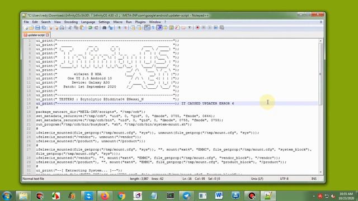Screen dimensions: 358x201
Task: Open Find with the binoculars icon
Action: 105,28
